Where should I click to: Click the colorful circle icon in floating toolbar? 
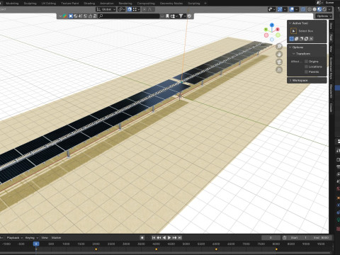64,16
